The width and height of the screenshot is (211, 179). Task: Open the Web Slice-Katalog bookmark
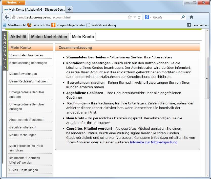pos(101,25)
